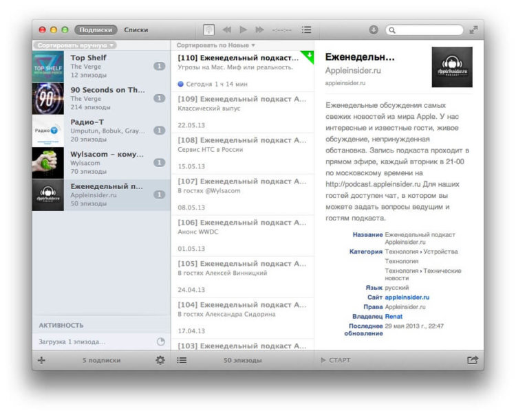Click the unplayed badge for Wylsacom
This screenshot has height=415, width=516.
click(x=160, y=163)
